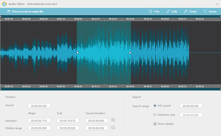Open the Zoom menu
This screenshot has width=221, height=136.
210,11
